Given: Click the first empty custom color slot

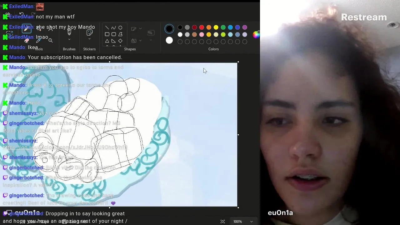Looking at the screenshot, I should tap(180, 42).
